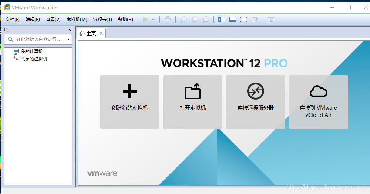
Task: Close the 库 library panel
Action: point(70,30)
